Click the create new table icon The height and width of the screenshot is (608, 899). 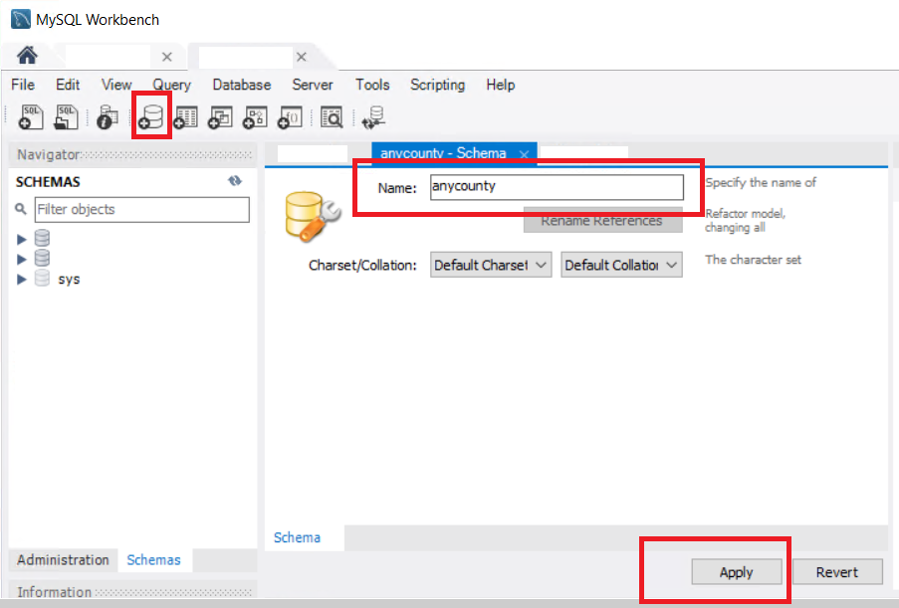tap(186, 116)
